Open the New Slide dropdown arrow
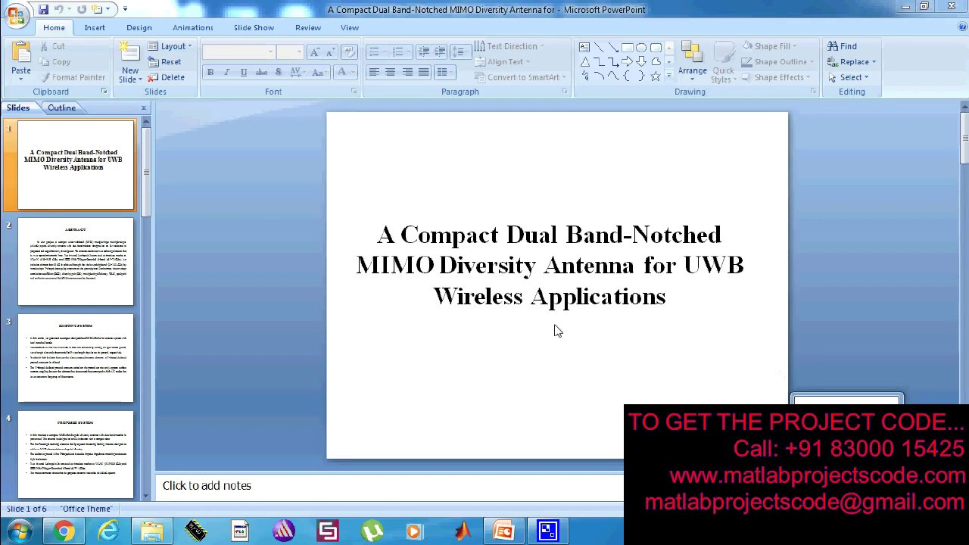 130,79
